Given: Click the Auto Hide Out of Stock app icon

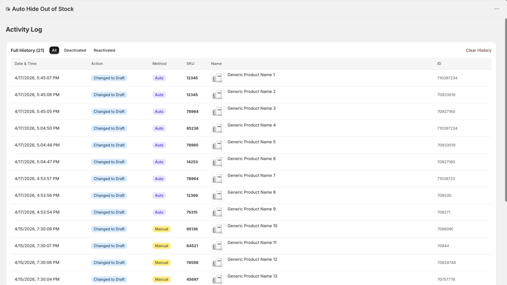Looking at the screenshot, I should pyautogui.click(x=8, y=9).
